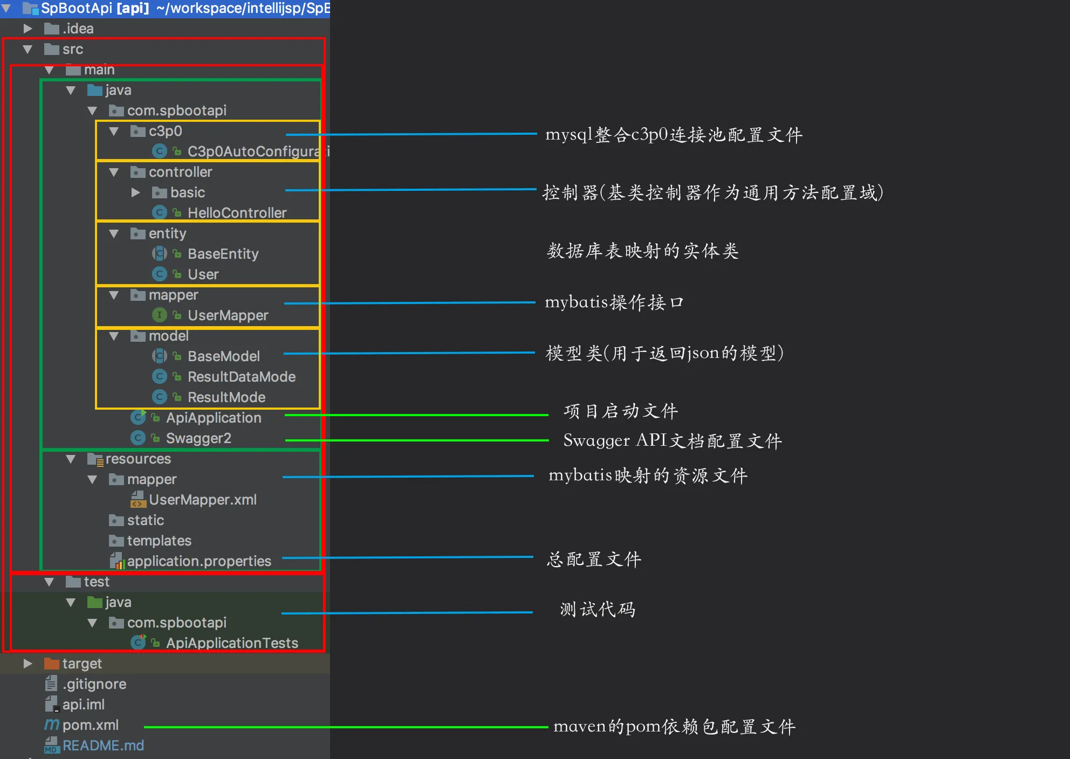The height and width of the screenshot is (759, 1070).
Task: Open the Swagger2 configuration class
Action: (198, 438)
